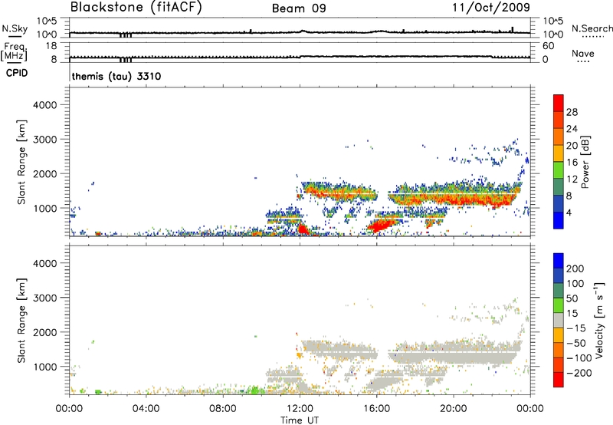Screen dimensions: 613x425
Task: Click the '60' Nave axis tick label
Action: click(x=548, y=46)
